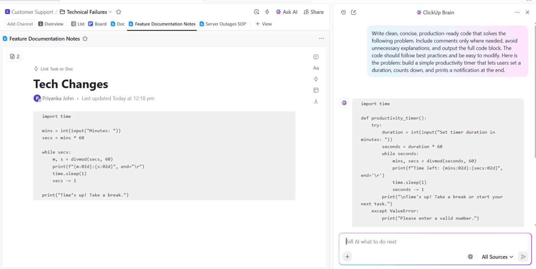Open the Automations lightning bolt icon
Viewport: 536px width, 269px height.
(x=267, y=12)
